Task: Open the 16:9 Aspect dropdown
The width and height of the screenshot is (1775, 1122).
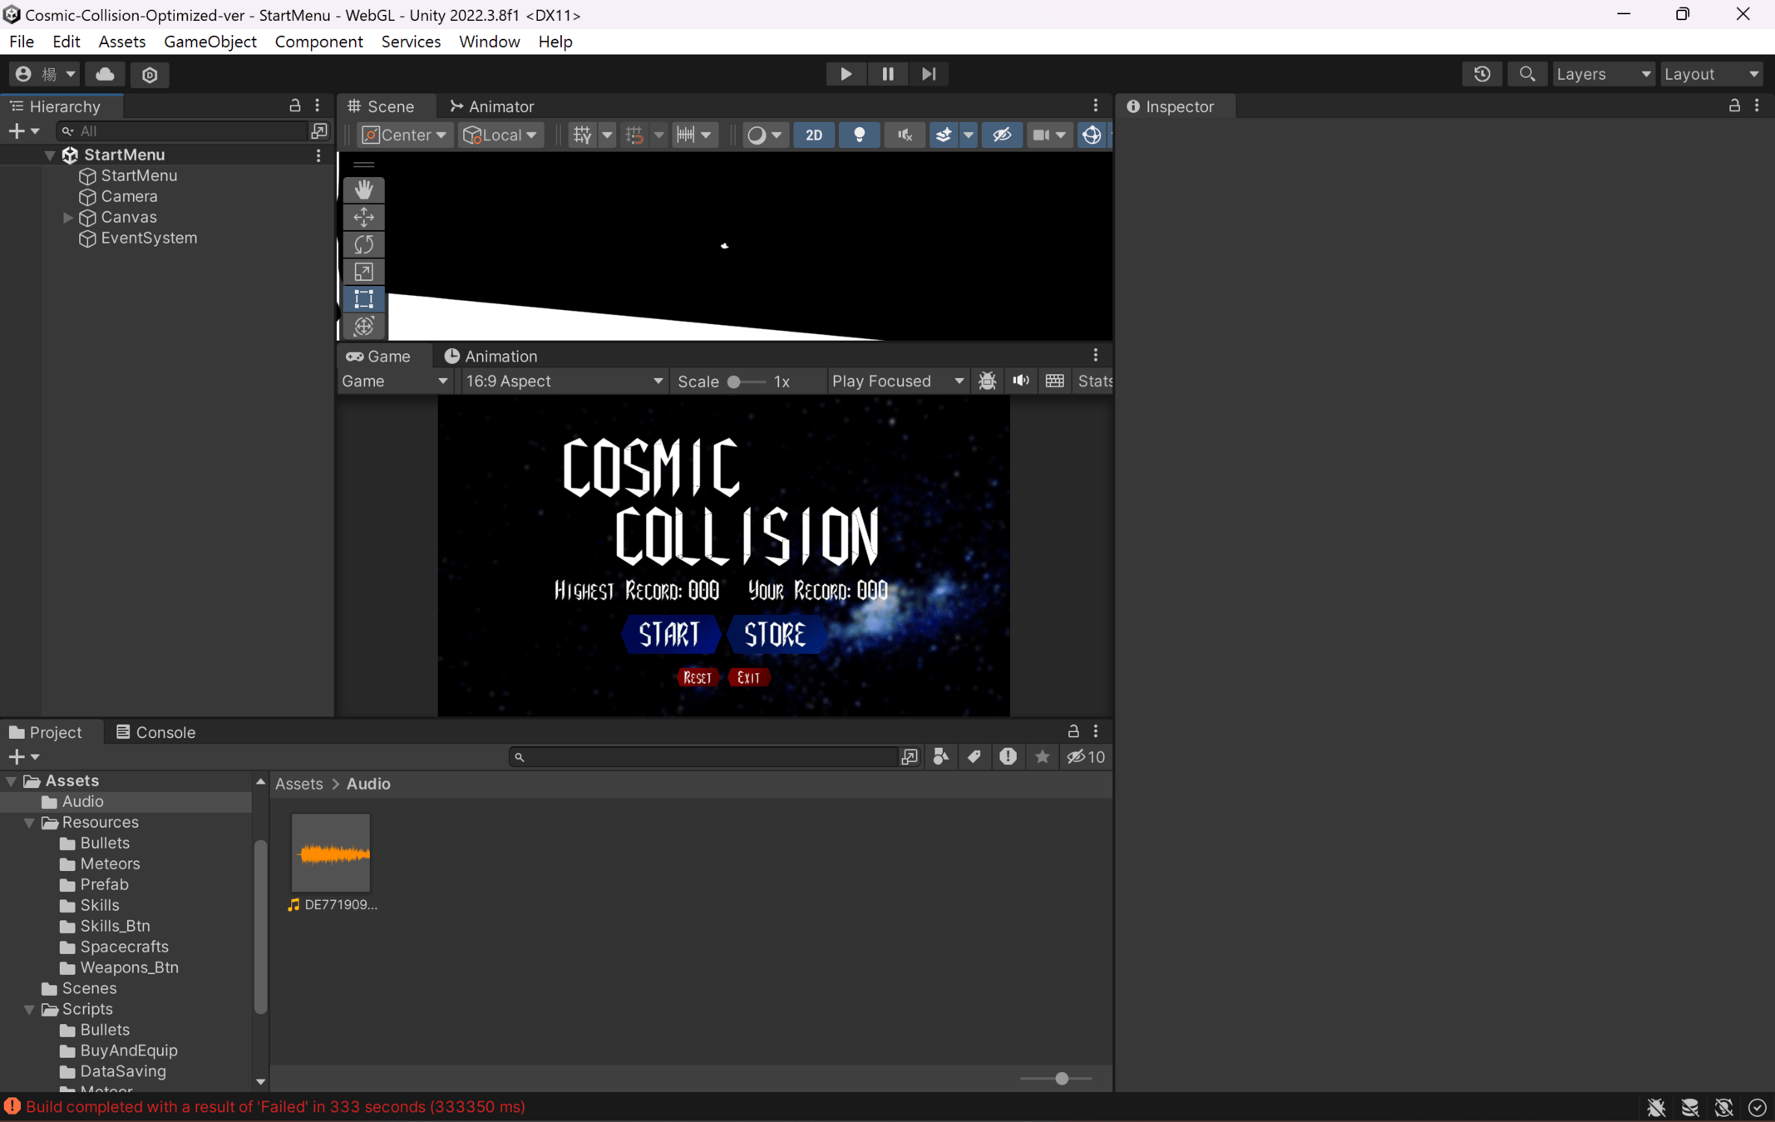Action: pos(564,381)
